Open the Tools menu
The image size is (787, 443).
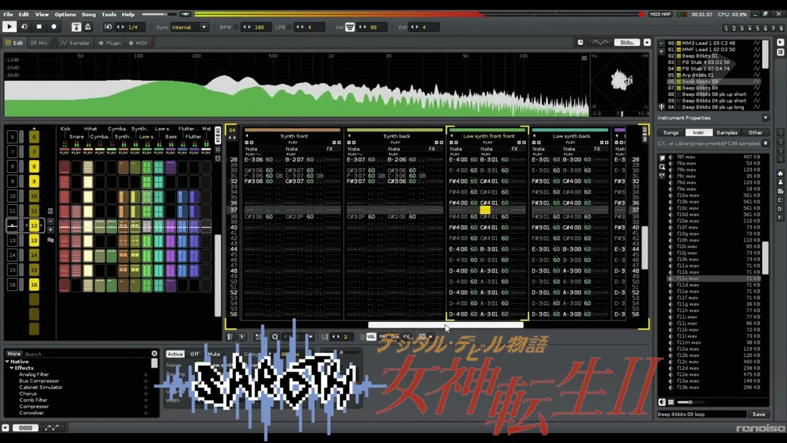click(x=109, y=14)
